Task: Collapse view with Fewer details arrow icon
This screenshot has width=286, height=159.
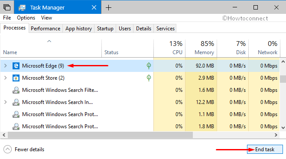Action: tap(7, 149)
